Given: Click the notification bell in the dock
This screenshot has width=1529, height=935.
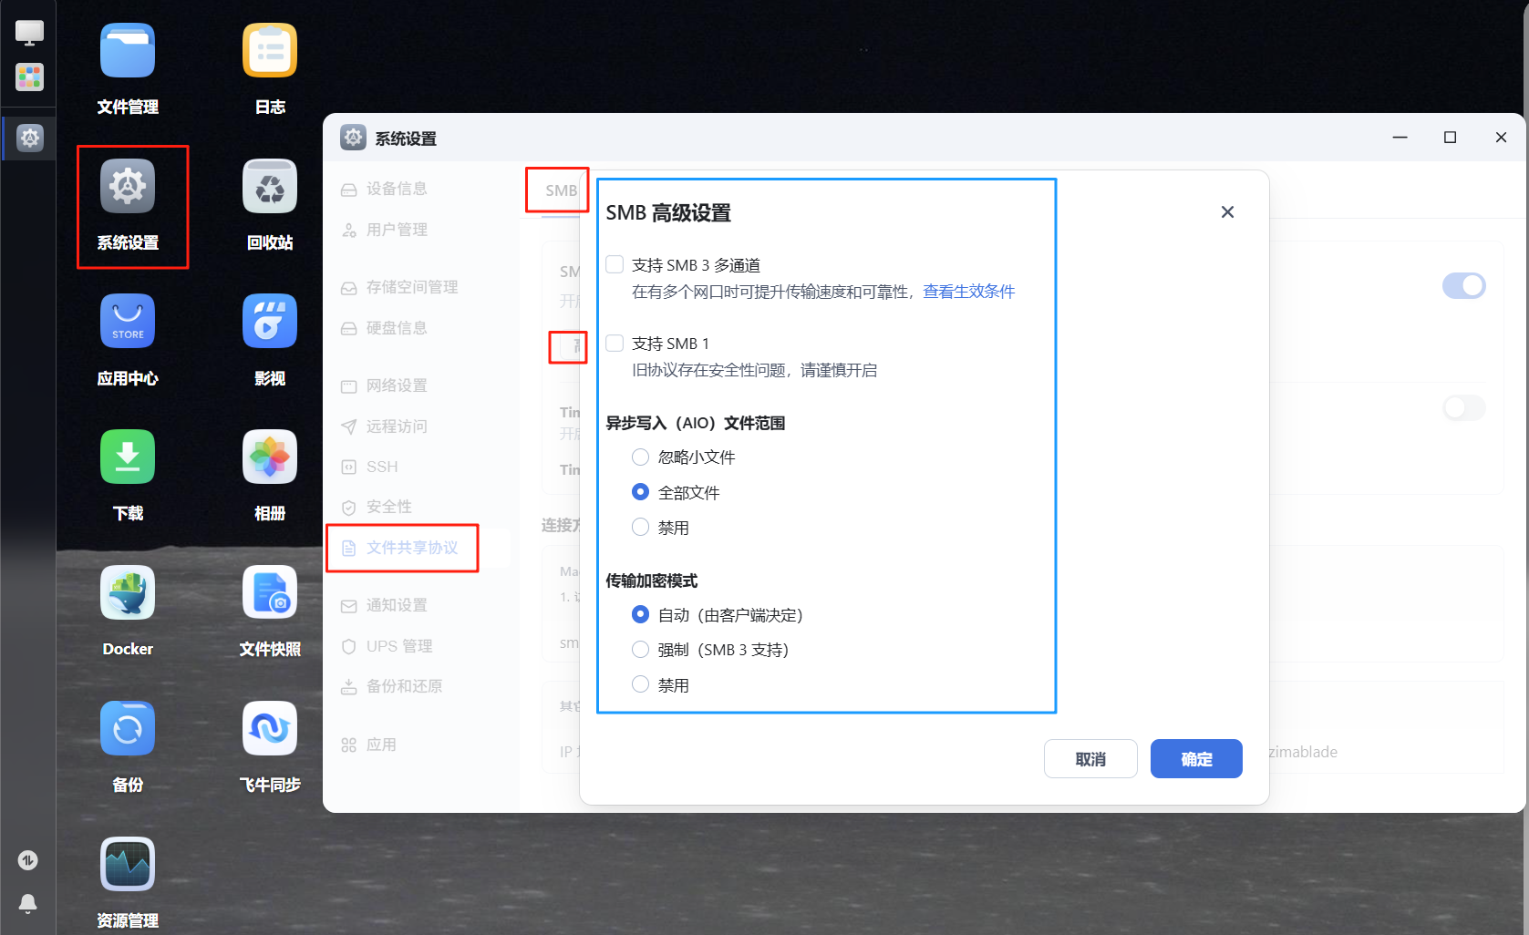Looking at the screenshot, I should (x=28, y=903).
